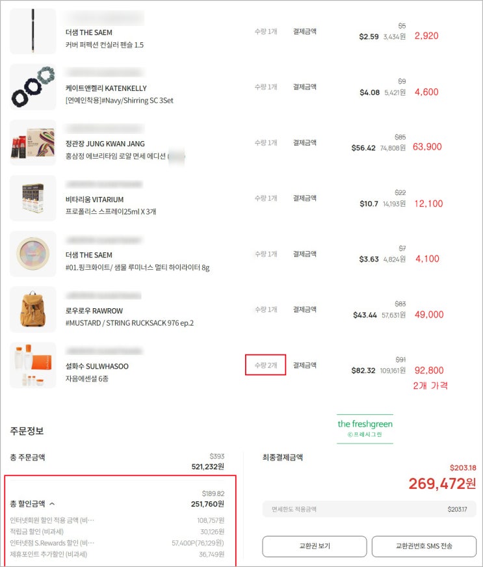Click THE SAEM highlighter compact thumbnail
483x567 pixels.
click(33, 254)
